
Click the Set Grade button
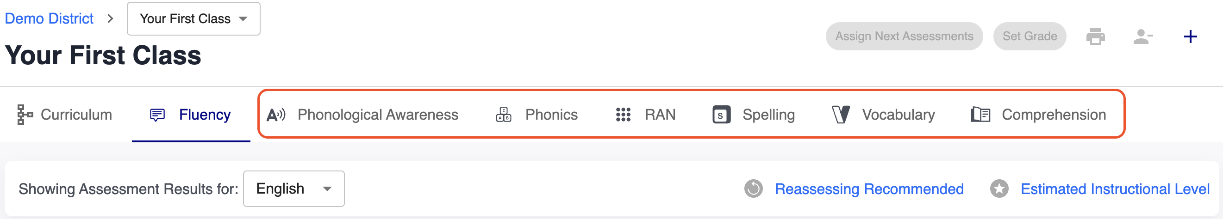click(x=1030, y=36)
